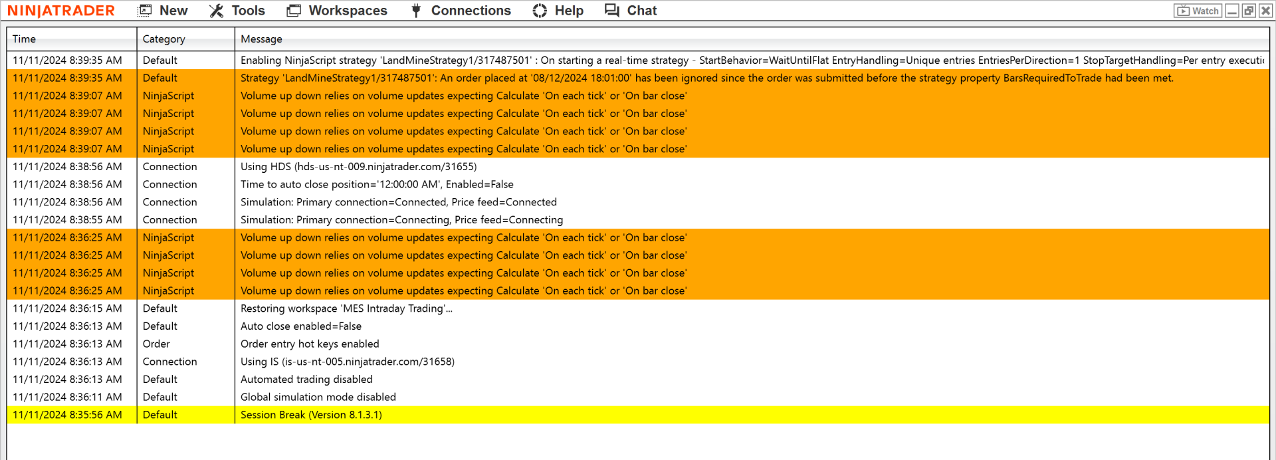1276x460 pixels.
Task: Select the 'order placed... has been ignored' row
Action: point(638,78)
